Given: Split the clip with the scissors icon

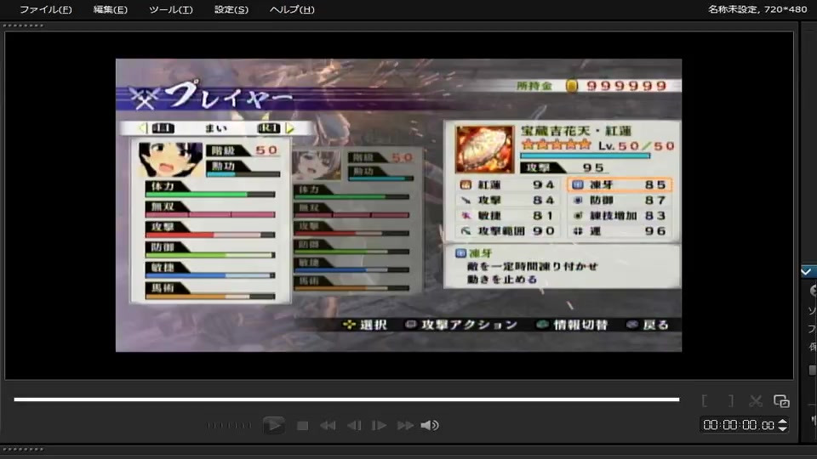Looking at the screenshot, I should pos(756,400).
